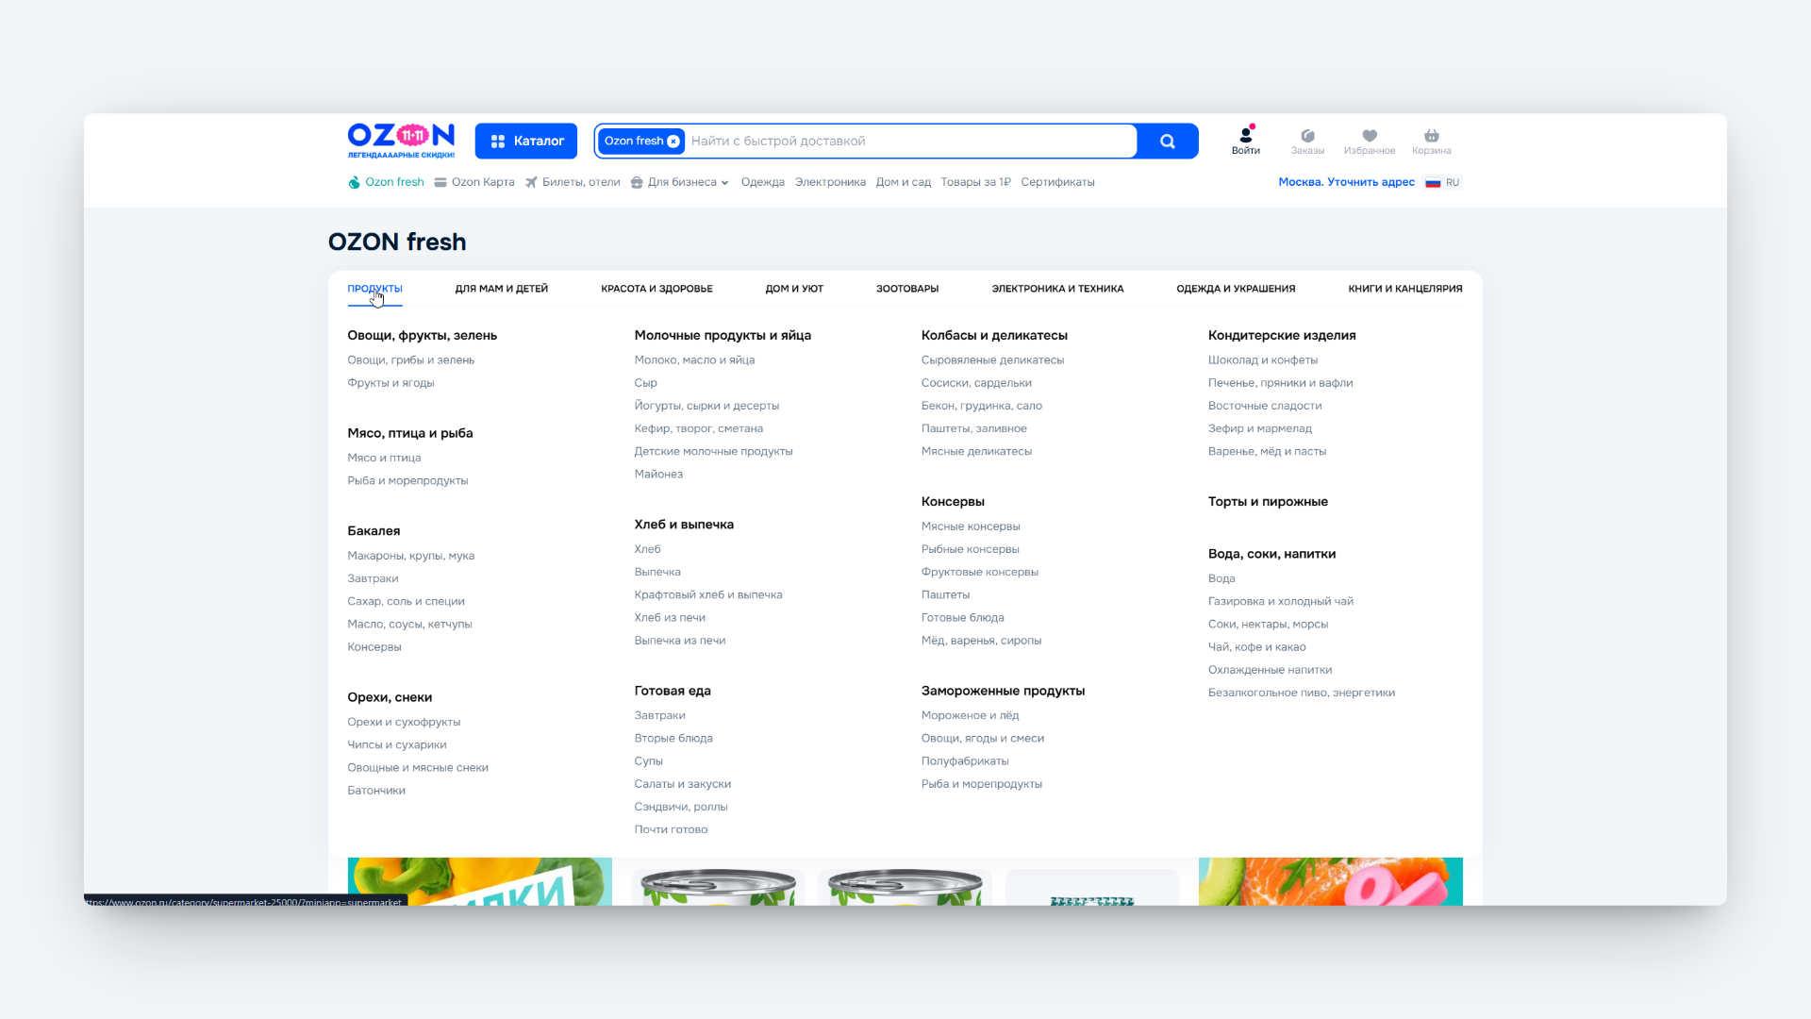Open the Каталог button
The height and width of the screenshot is (1019, 1811).
click(x=525, y=142)
